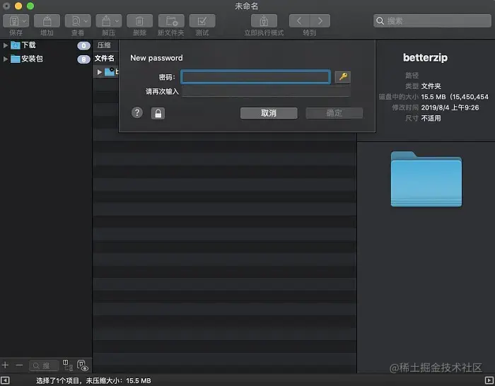Click the sidebar folder tree options icon
Screen dimensions: 495x386
point(68,365)
